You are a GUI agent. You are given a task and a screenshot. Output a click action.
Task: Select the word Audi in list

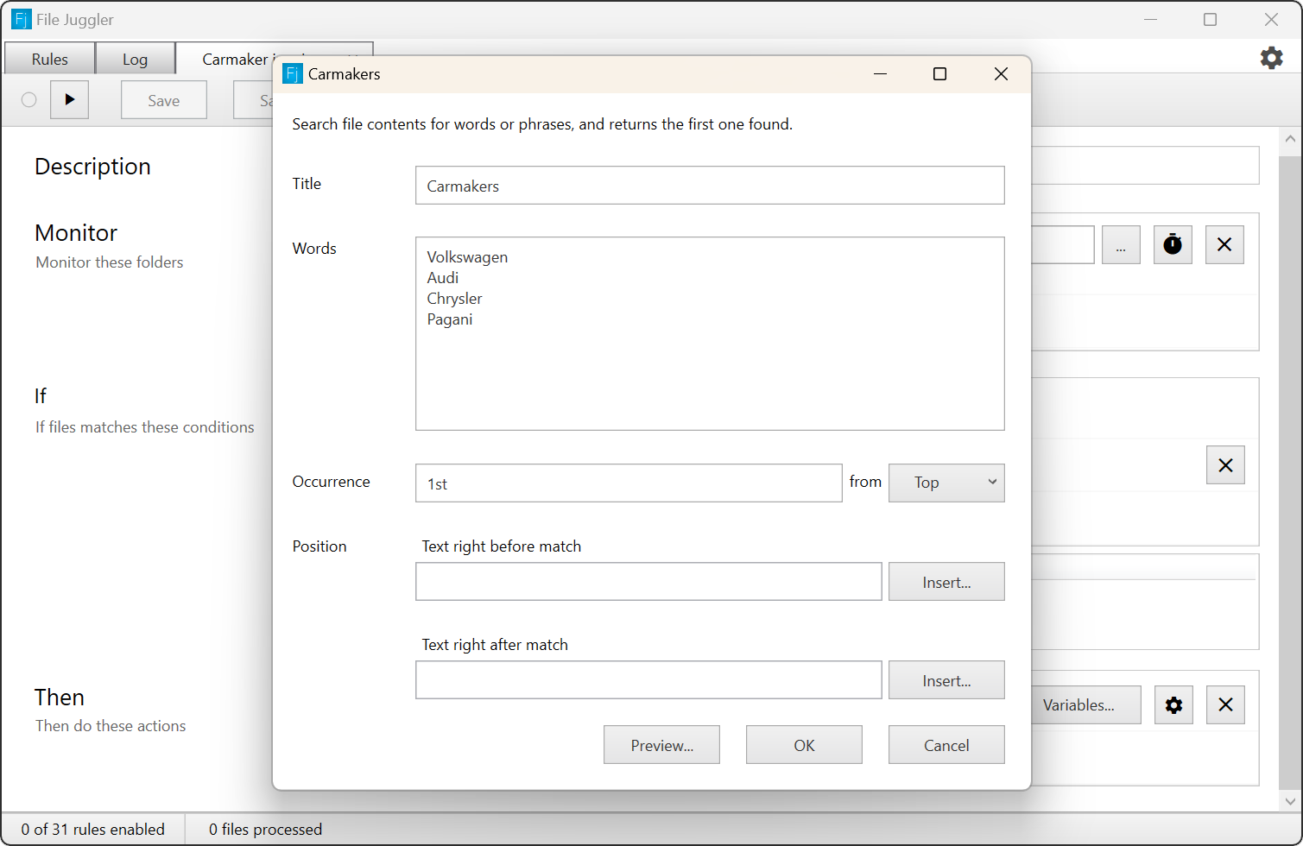(443, 278)
